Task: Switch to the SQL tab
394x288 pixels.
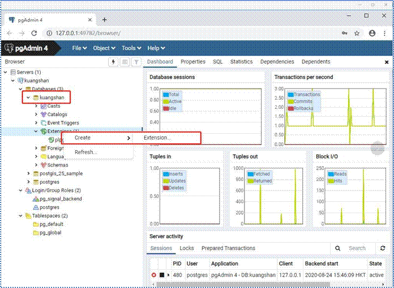Action: [x=217, y=62]
